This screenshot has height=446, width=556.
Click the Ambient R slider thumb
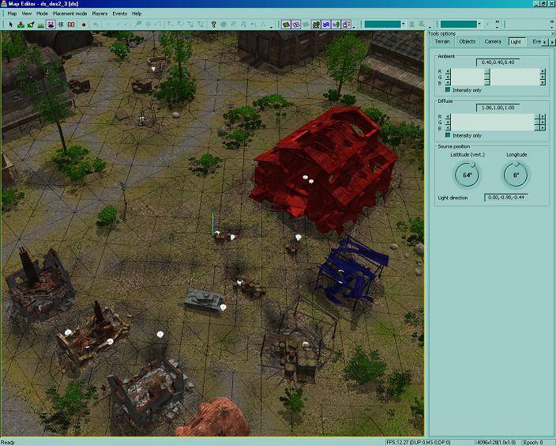(x=487, y=71)
